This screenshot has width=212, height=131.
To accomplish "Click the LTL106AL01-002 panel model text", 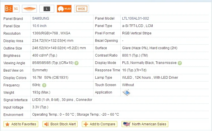I will coord(136,18).
